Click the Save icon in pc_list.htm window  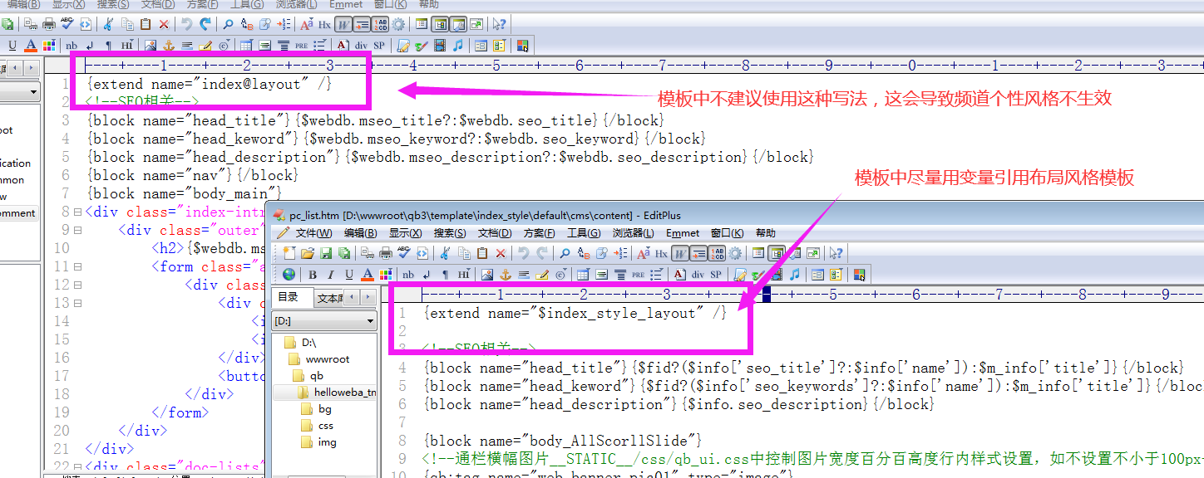pyautogui.click(x=324, y=253)
